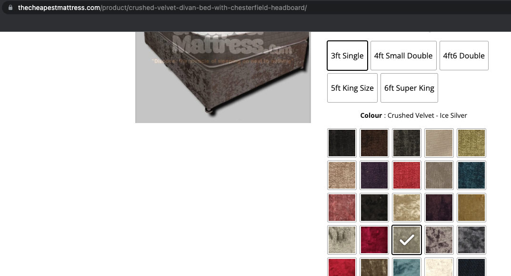This screenshot has width=511, height=276.
Task: Select the mustard gold velvet swatch
Action: pyautogui.click(x=471, y=208)
